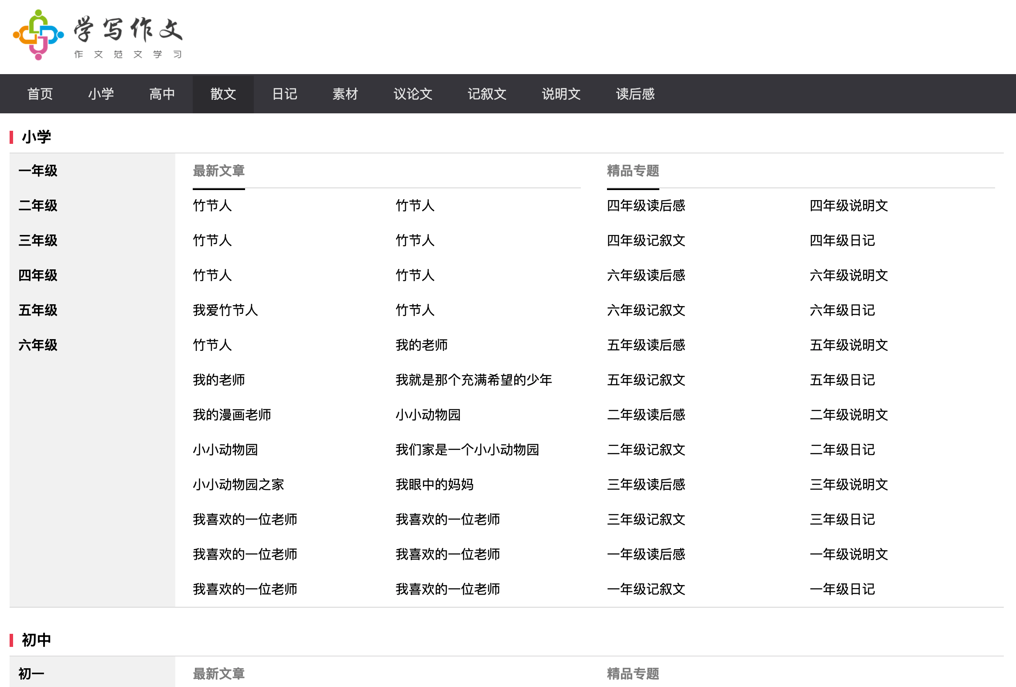Go to the 议论文 nav item
1016x687 pixels.
tap(413, 94)
